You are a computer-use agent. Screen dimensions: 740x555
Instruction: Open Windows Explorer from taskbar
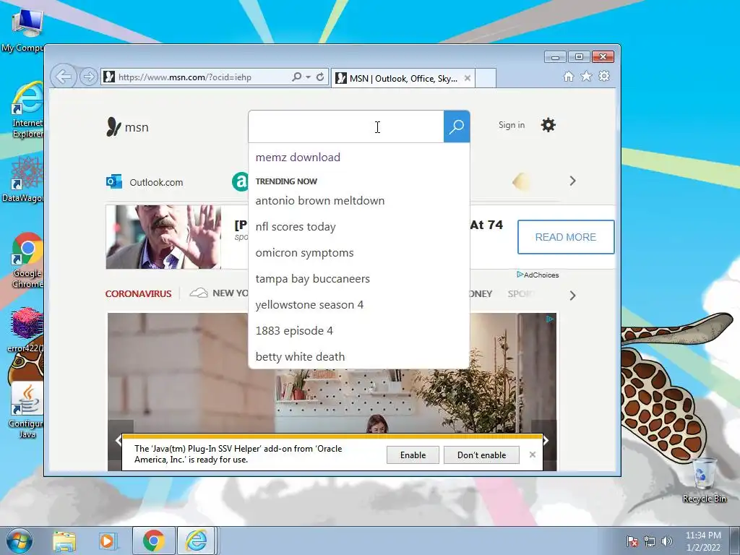point(64,541)
